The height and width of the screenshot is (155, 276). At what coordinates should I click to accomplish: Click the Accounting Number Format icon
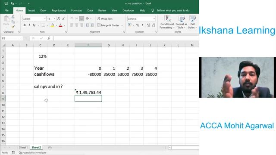[130, 25]
